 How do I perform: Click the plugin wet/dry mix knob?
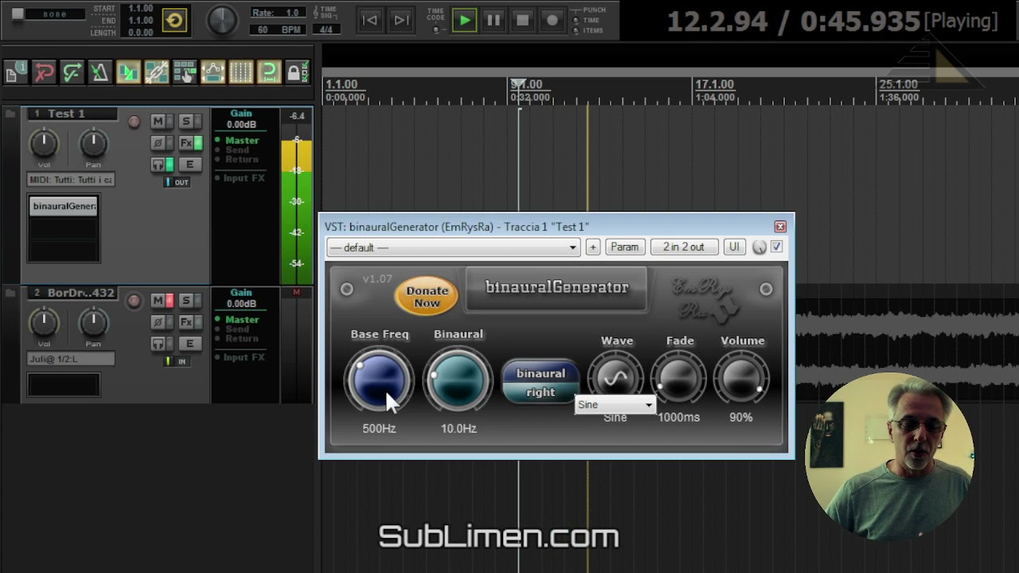pyautogui.click(x=759, y=248)
